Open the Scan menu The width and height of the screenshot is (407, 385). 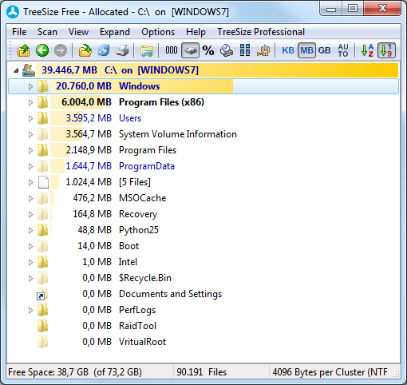click(x=47, y=32)
